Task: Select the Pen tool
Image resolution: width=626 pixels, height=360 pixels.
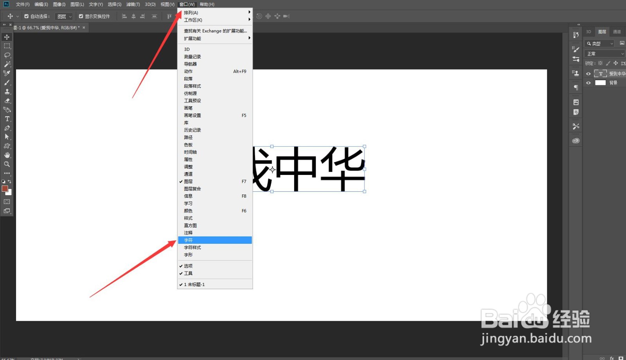Action: pos(7,128)
